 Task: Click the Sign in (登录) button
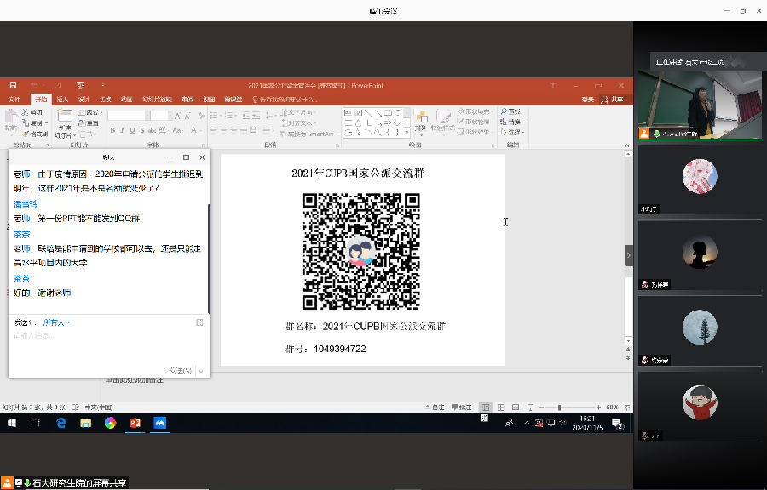(587, 99)
